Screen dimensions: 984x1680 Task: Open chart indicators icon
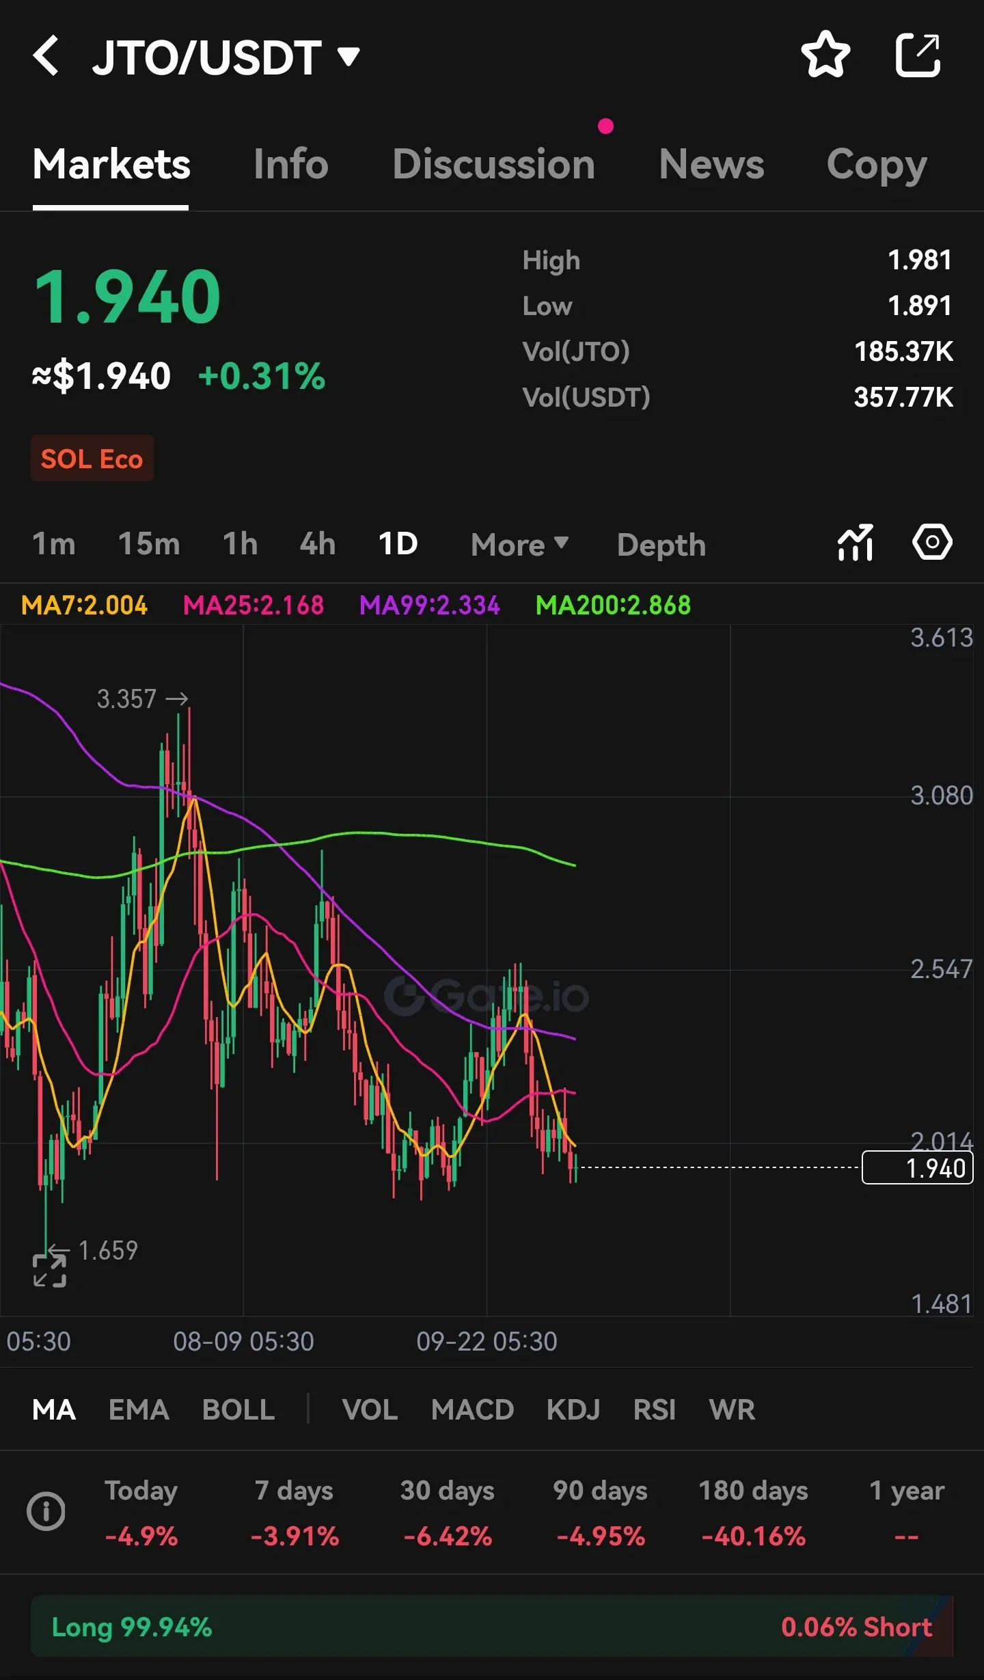856,543
